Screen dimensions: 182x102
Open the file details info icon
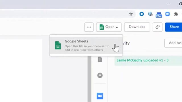(100, 59)
